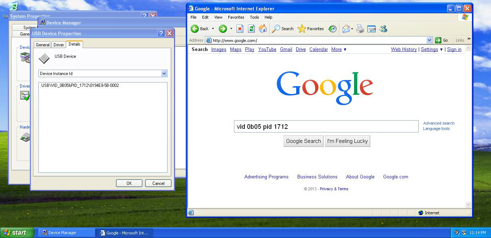
Task: Select the USB\VID_0B05&PID_1712 instance id value
Action: click(80, 85)
